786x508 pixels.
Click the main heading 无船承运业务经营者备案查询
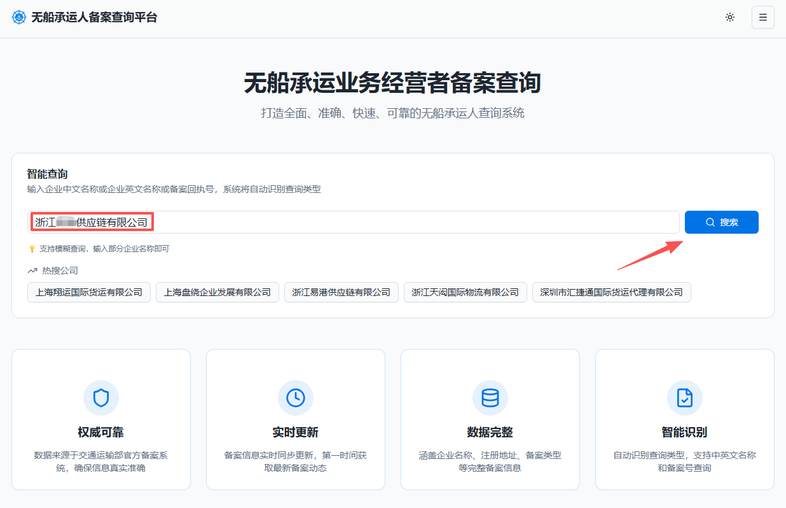point(393,83)
